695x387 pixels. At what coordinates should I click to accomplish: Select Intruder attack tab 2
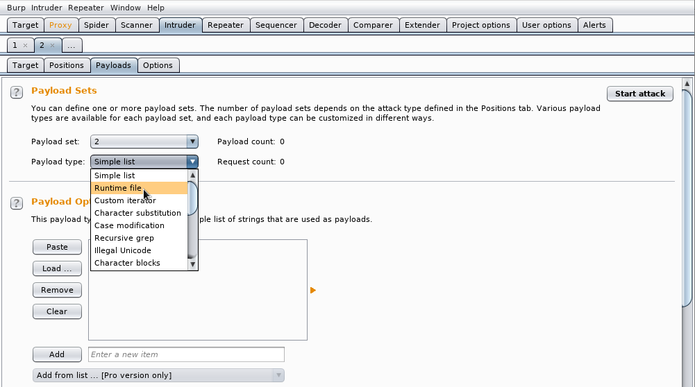point(42,45)
